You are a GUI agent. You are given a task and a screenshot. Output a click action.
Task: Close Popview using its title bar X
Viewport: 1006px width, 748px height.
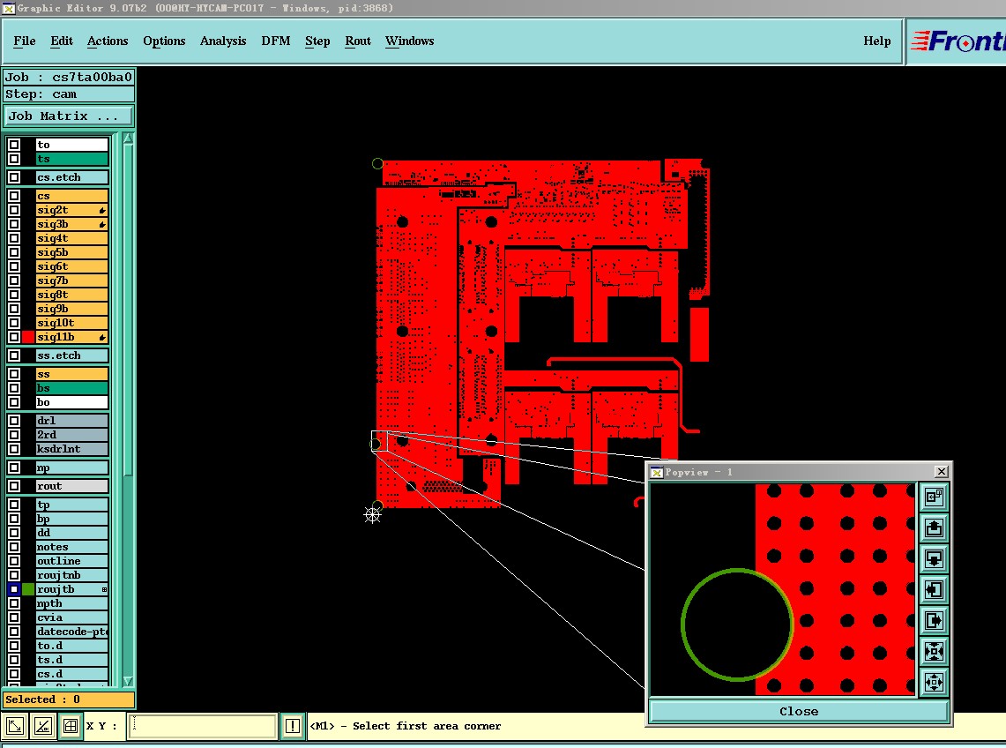tap(942, 472)
